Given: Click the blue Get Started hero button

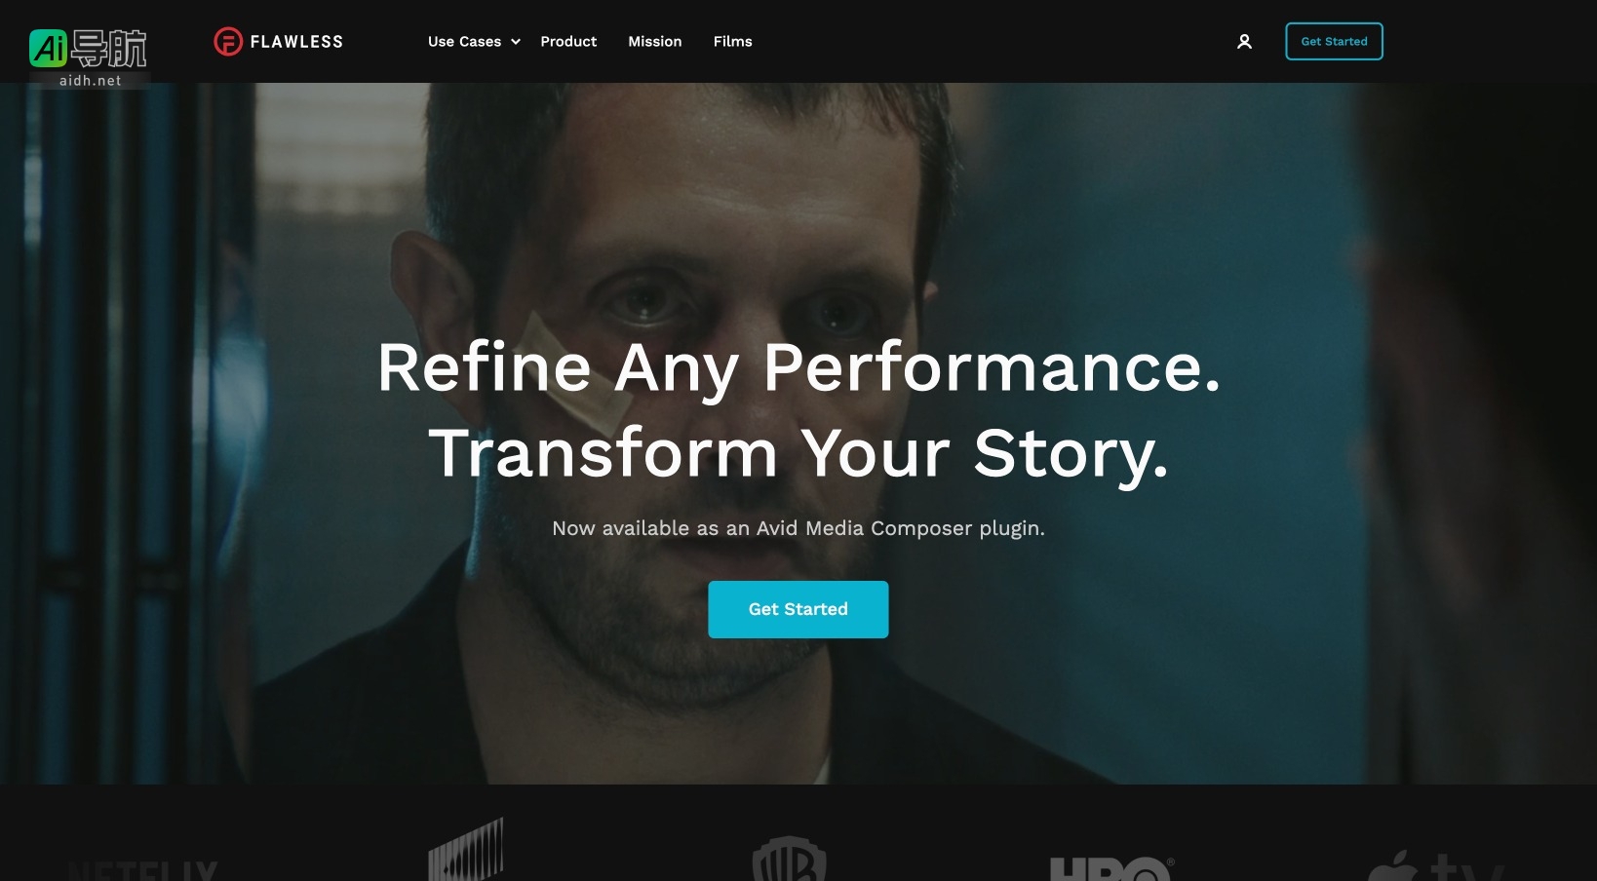Looking at the screenshot, I should (x=798, y=609).
